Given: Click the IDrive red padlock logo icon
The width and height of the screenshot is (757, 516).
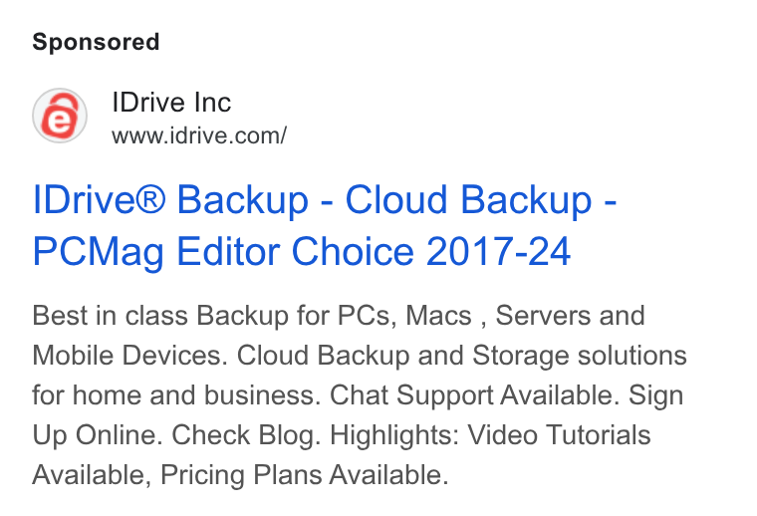Looking at the screenshot, I should tap(60, 116).
